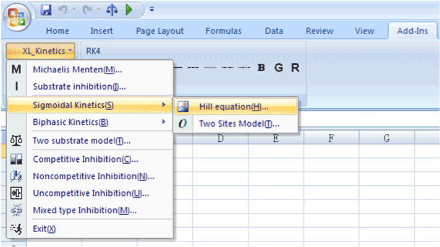Open the XL_Kinetics dropdown menu
The image size is (440, 247).
(41, 51)
